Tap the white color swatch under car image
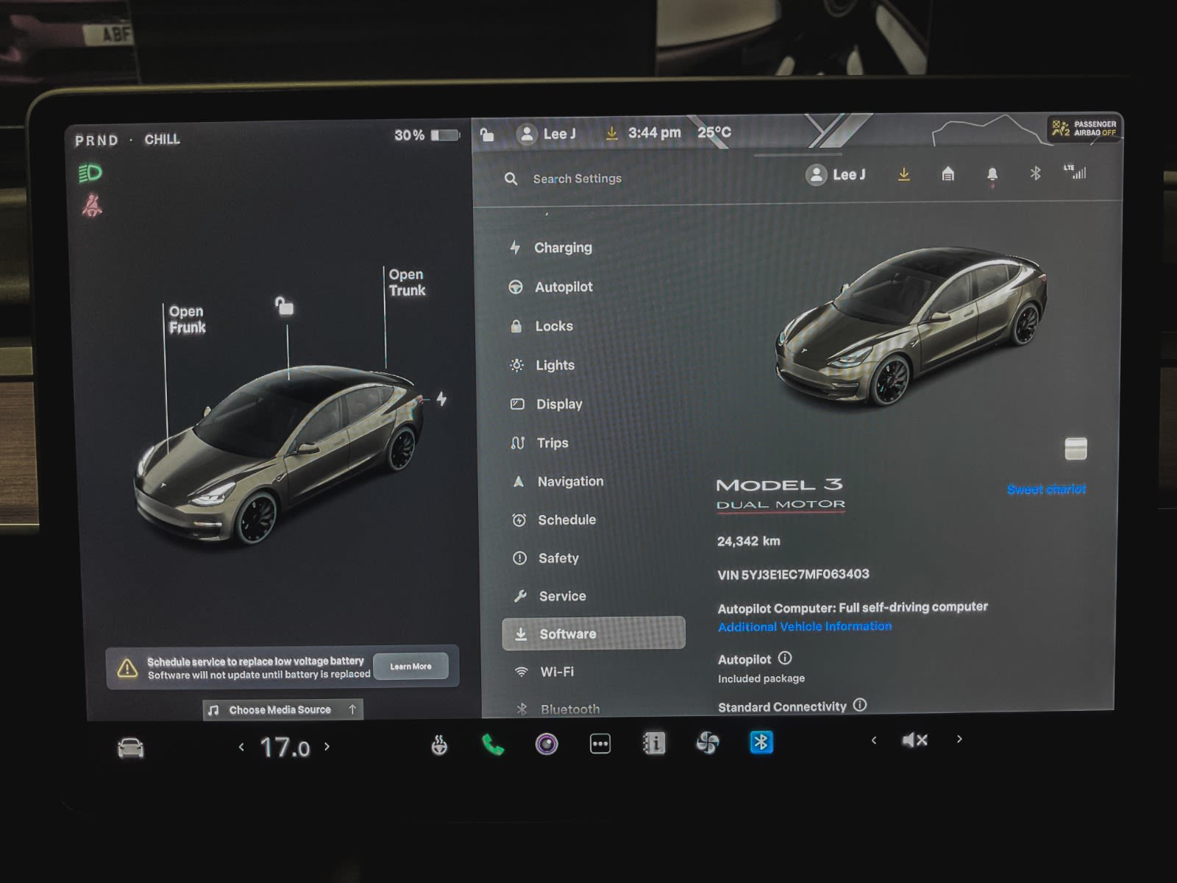Image resolution: width=1177 pixels, height=883 pixels. (x=1075, y=448)
